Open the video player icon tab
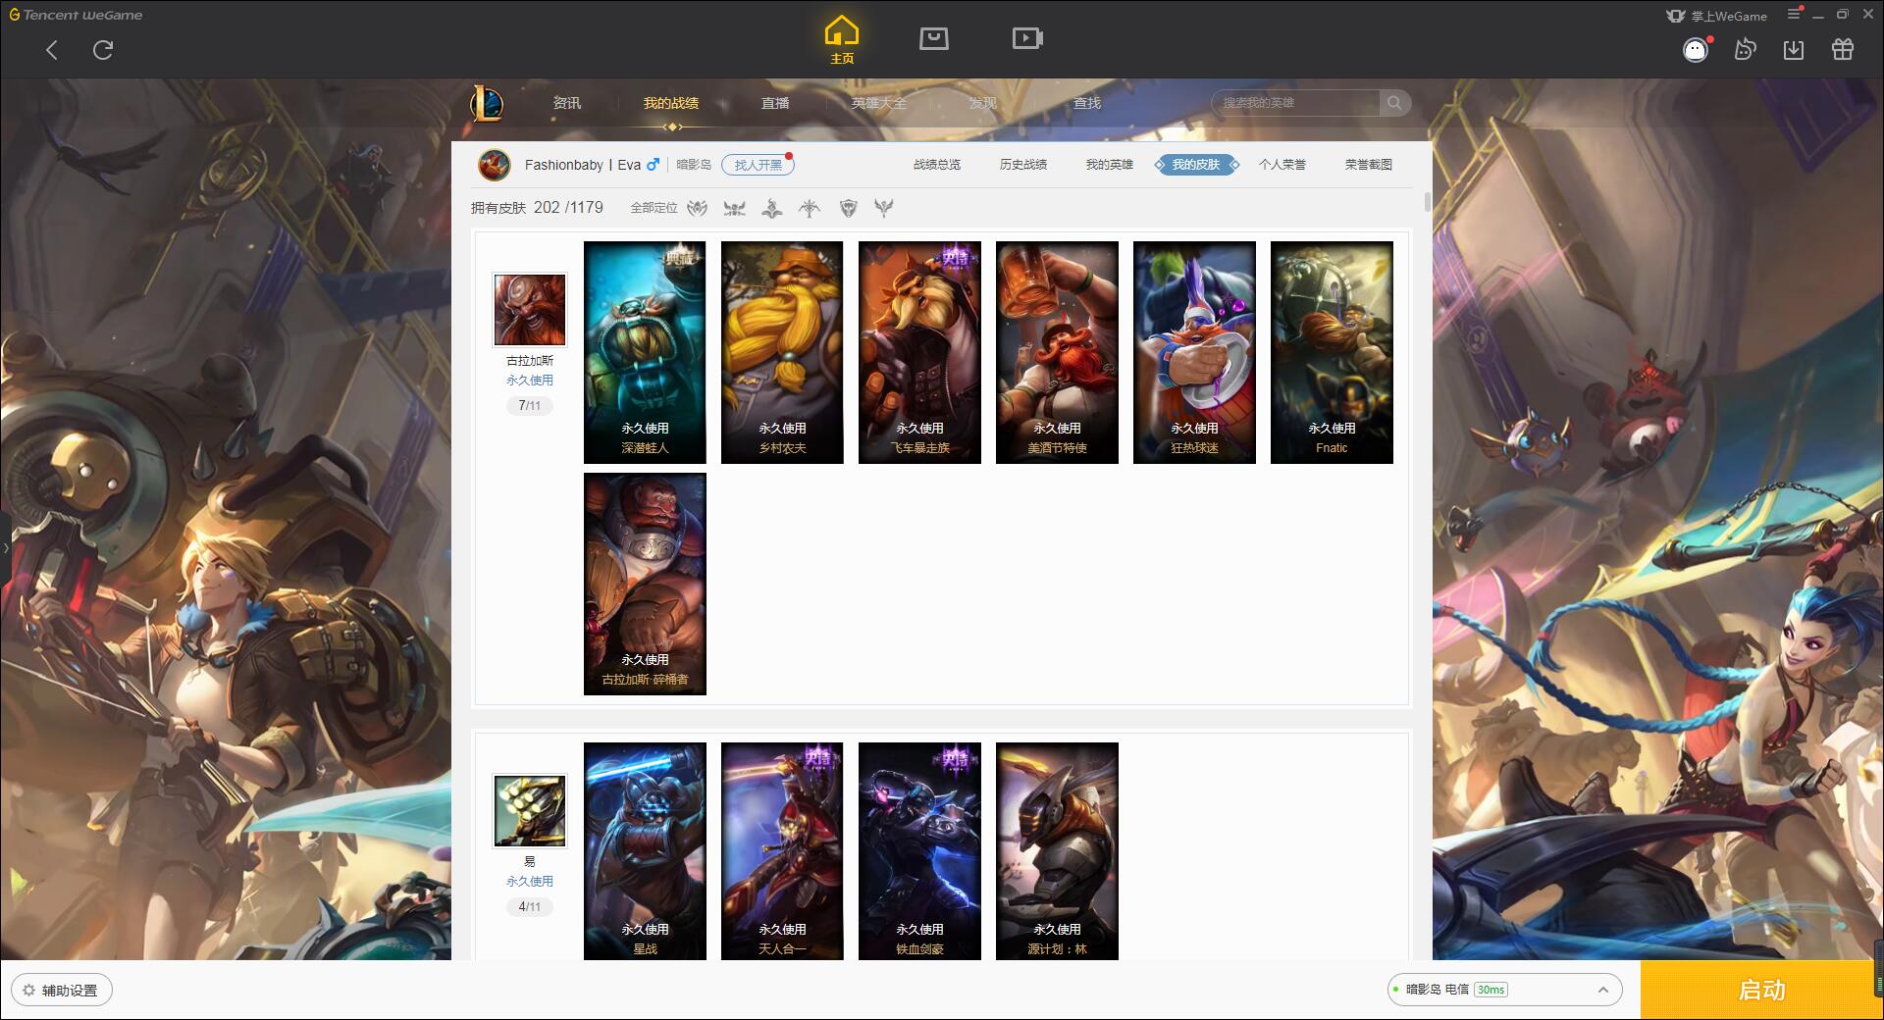 click(x=1027, y=38)
